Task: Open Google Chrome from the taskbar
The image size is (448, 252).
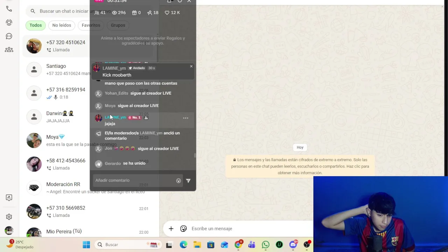Action: pos(238,245)
